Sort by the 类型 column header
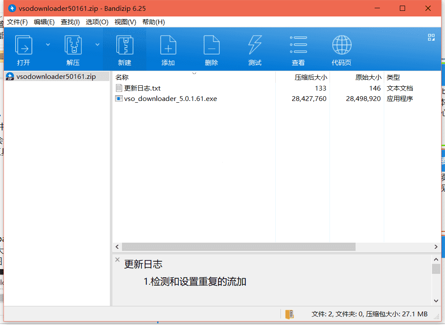This screenshot has height=325, width=445. point(412,77)
